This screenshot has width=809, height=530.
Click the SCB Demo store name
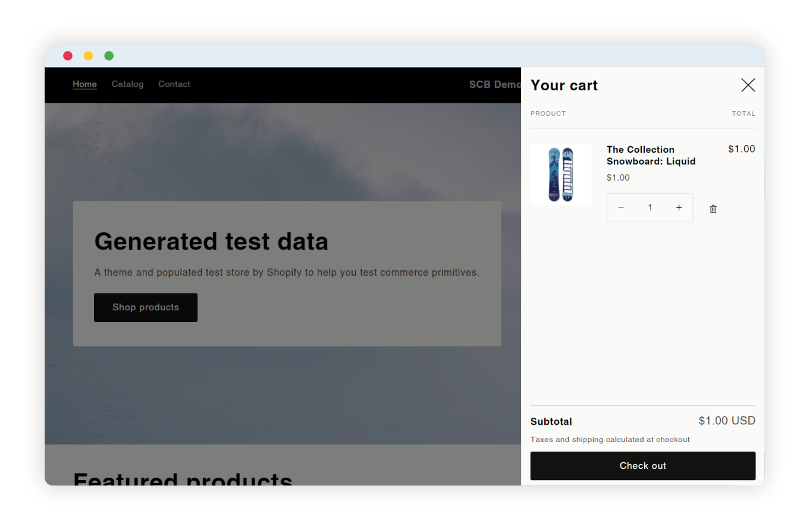[x=495, y=84]
